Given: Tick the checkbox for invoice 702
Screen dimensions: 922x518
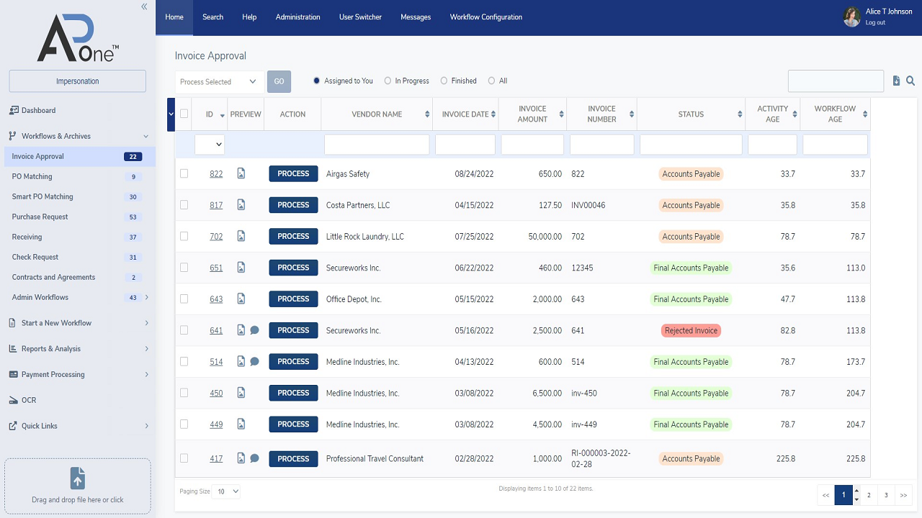Looking at the screenshot, I should 184,236.
